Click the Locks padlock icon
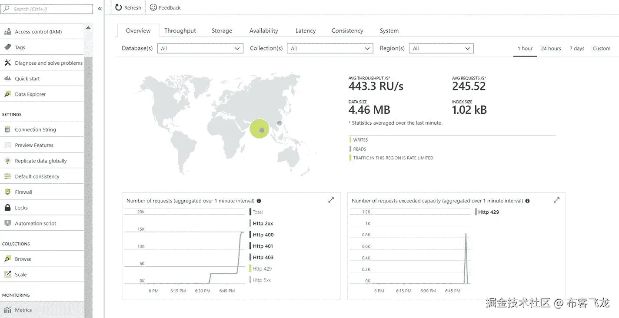 [7, 208]
